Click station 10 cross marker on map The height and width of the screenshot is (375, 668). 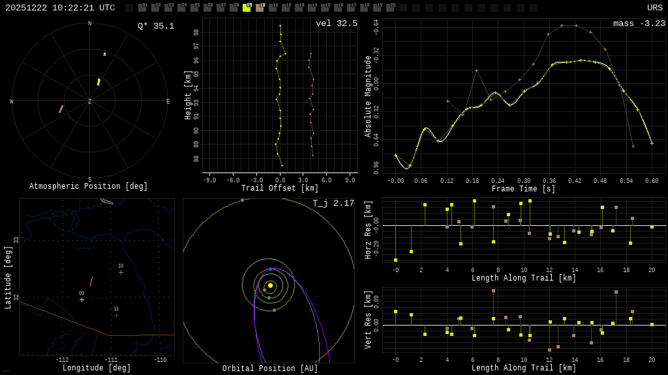coord(121,272)
